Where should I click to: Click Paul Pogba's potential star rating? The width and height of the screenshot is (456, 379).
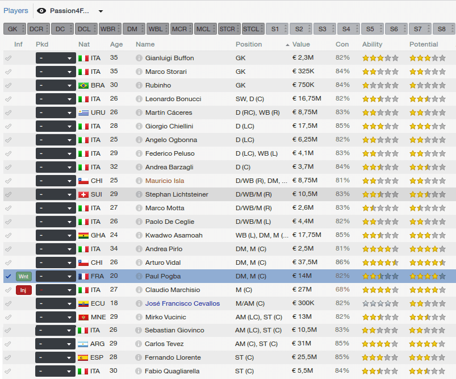[x=428, y=276]
